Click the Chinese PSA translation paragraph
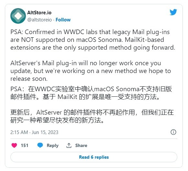 coord(91,93)
